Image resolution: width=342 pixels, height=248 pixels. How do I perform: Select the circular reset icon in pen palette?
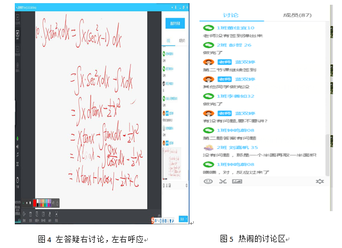(x=57, y=203)
